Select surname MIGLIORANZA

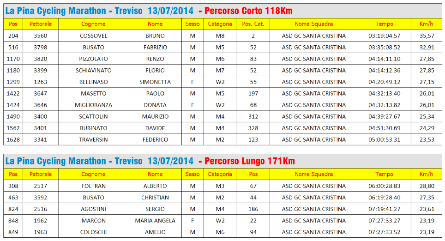pyautogui.click(x=93, y=105)
